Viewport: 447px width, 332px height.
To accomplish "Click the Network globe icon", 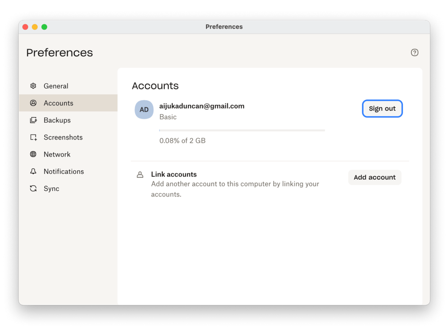I will (x=33, y=154).
